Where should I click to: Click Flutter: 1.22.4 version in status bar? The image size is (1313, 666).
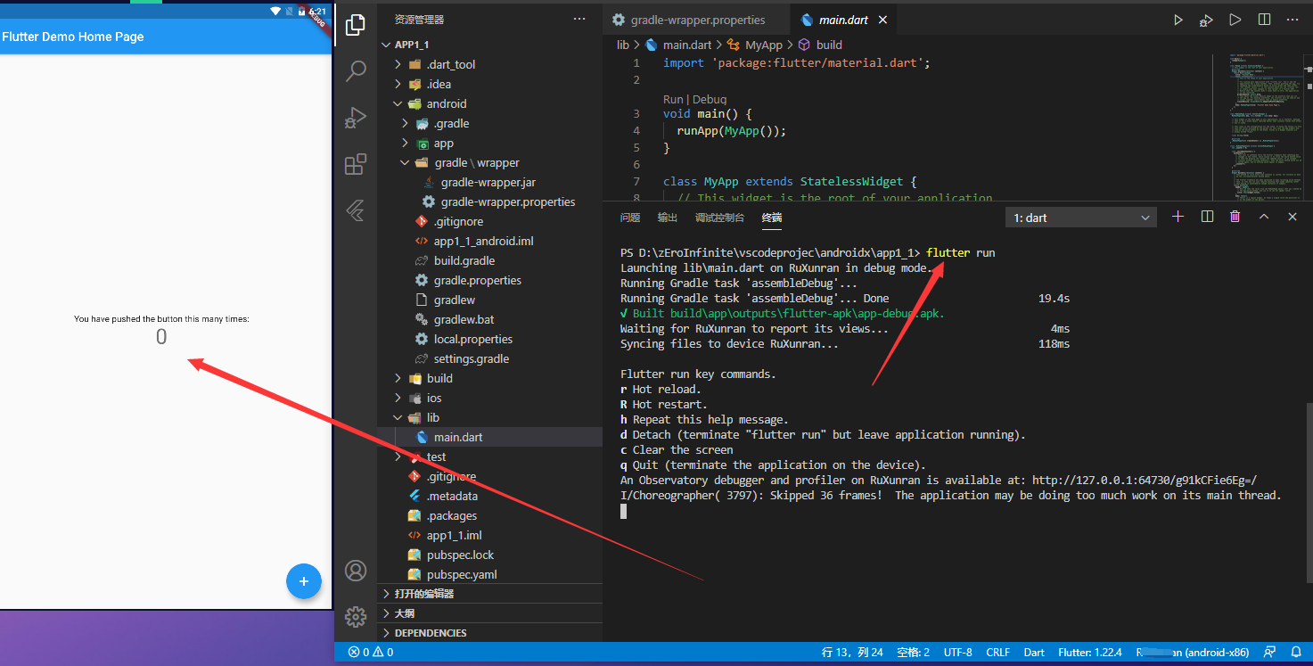click(x=1090, y=653)
